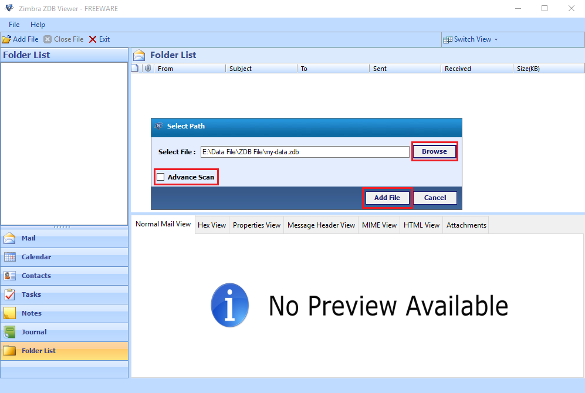Click the Select File path input field

(x=305, y=152)
